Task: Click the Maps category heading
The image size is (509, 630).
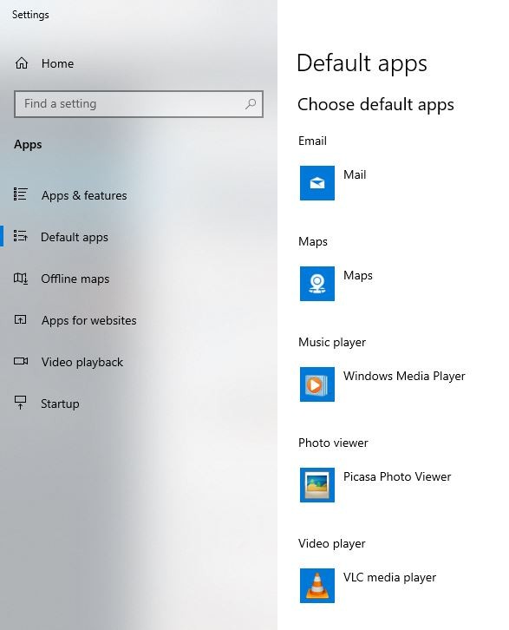Action: [313, 242]
